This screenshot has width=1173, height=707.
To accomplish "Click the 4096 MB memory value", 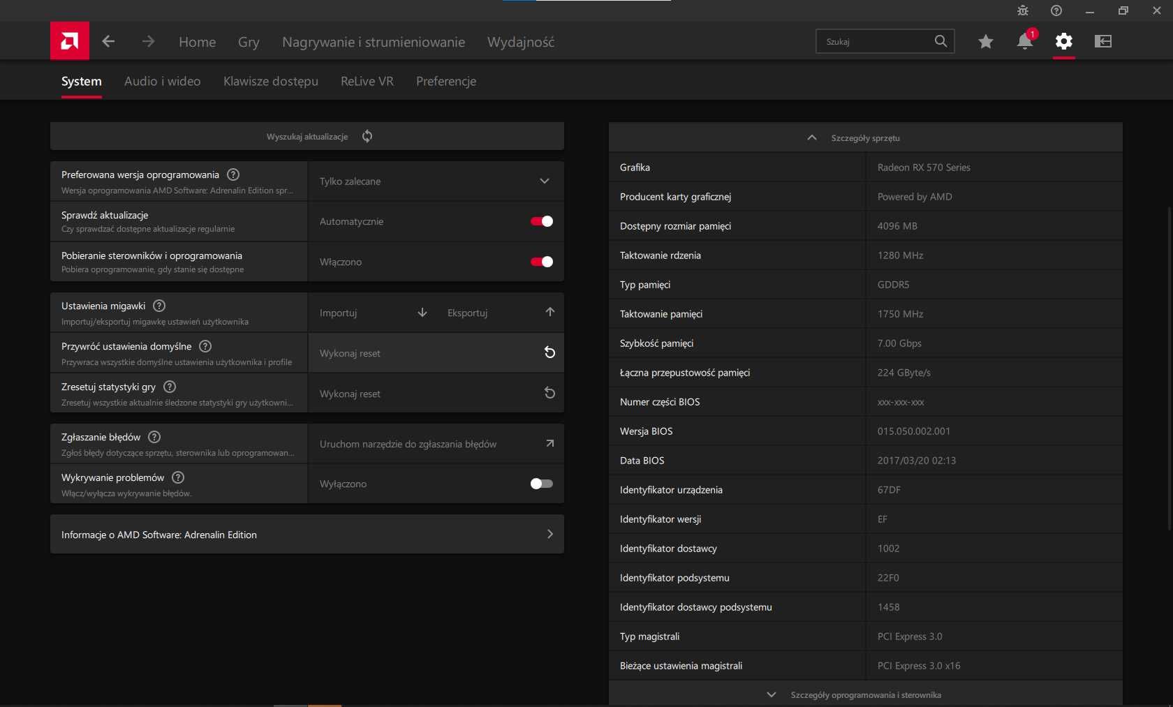I will click(897, 226).
